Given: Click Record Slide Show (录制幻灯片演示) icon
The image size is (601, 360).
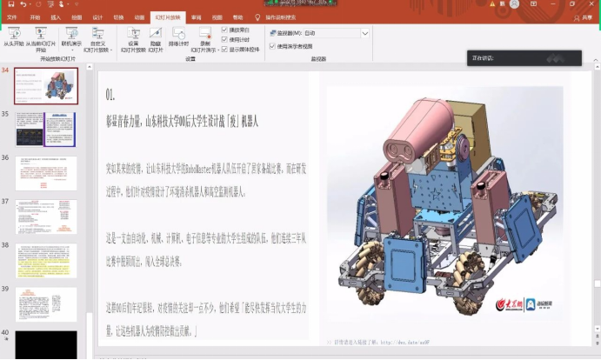Looking at the screenshot, I should [x=205, y=34].
